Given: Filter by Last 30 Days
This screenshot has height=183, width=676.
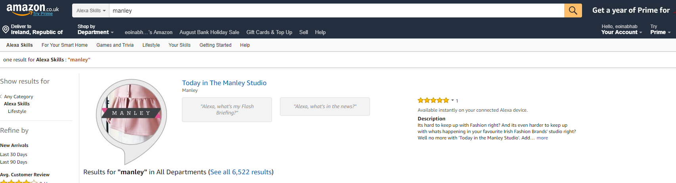Looking at the screenshot, I should (13, 154).
